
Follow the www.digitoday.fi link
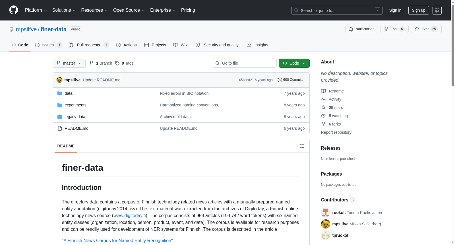click(x=130, y=216)
